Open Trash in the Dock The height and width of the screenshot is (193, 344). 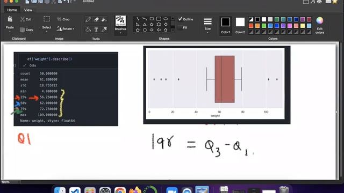[x=284, y=189]
